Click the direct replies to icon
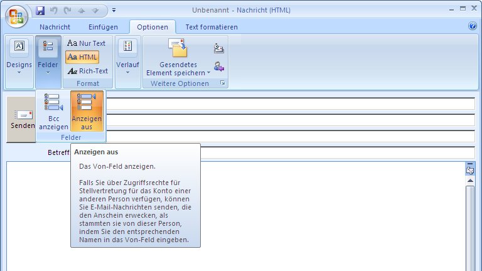The width and height of the screenshot is (482, 271). [218, 66]
